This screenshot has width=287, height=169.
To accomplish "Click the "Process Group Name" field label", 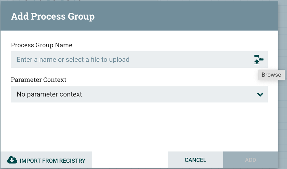I will coord(41,45).
